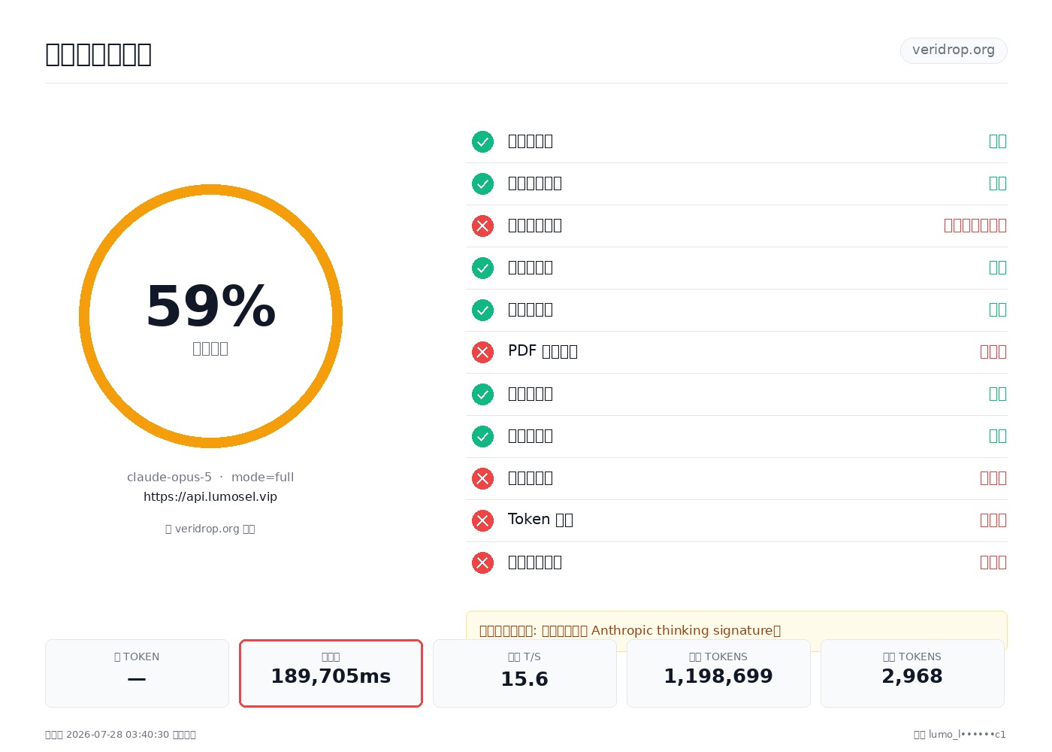
Task: Click the bottommost red cross icon in checklist
Action: click(482, 562)
